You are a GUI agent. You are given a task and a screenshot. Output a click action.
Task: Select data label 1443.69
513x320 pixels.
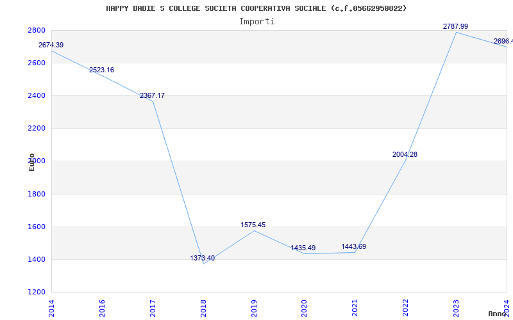tap(354, 246)
